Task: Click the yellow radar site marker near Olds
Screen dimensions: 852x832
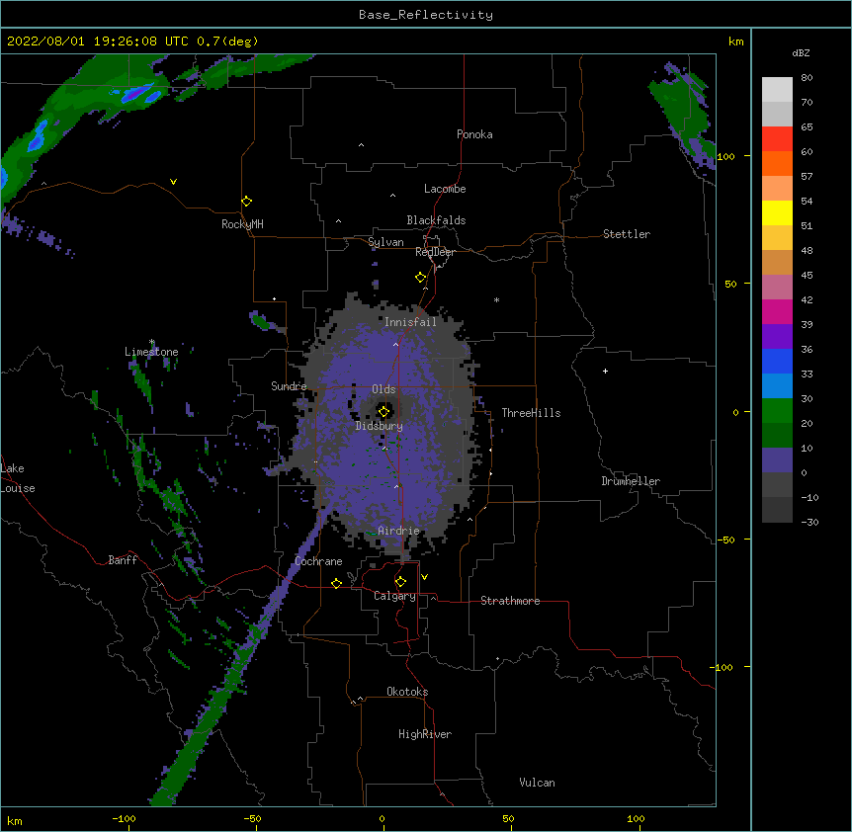Action: point(384,412)
